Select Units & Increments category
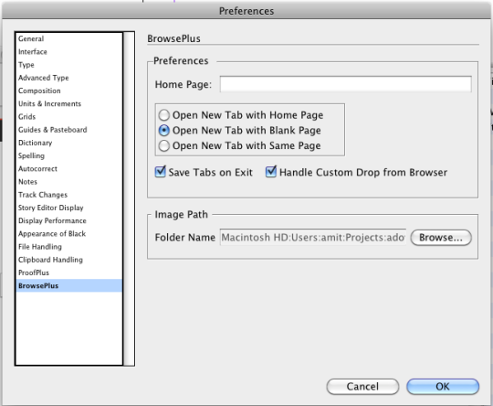The width and height of the screenshot is (493, 406). [68, 103]
